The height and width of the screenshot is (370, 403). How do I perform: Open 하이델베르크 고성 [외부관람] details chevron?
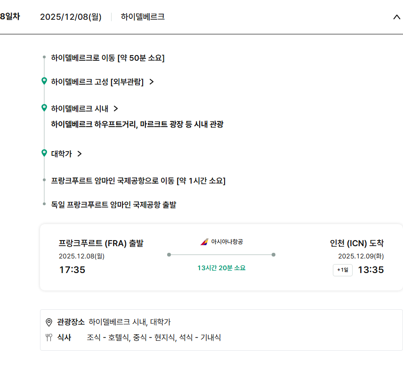tap(152, 82)
